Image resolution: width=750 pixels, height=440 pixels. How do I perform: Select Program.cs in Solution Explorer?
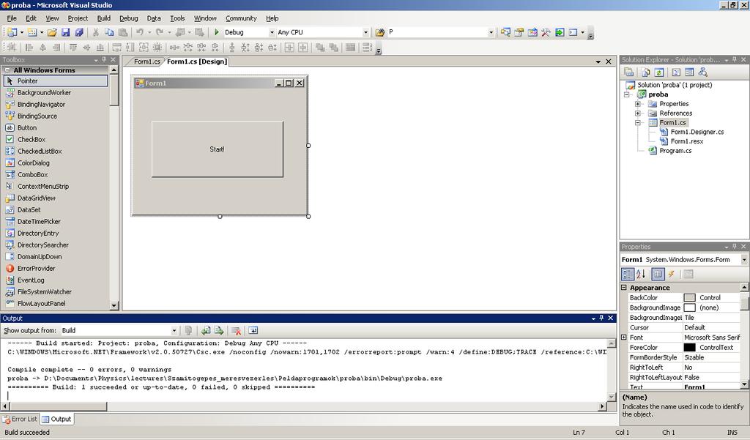tap(675, 151)
